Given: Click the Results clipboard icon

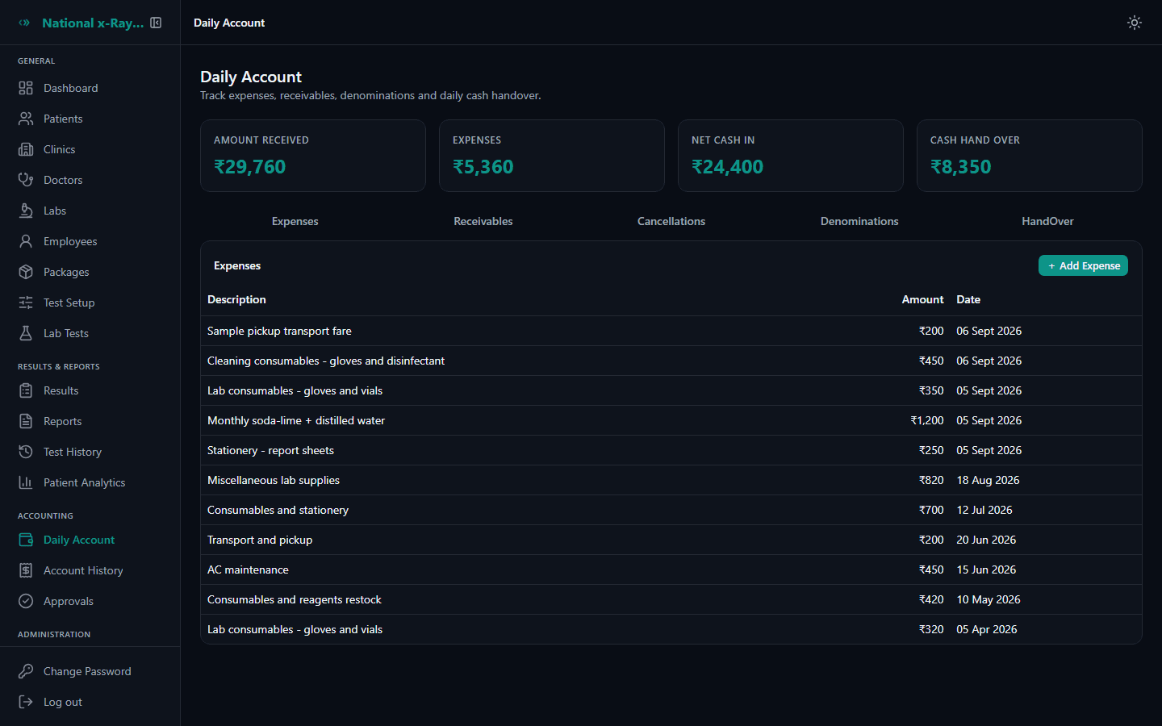Looking at the screenshot, I should (x=26, y=390).
